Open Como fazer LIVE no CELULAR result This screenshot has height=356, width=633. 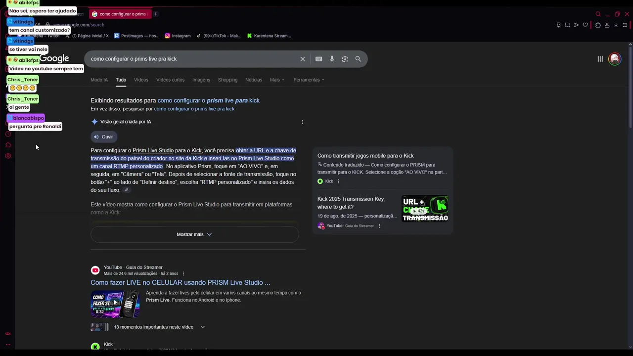coord(180,282)
